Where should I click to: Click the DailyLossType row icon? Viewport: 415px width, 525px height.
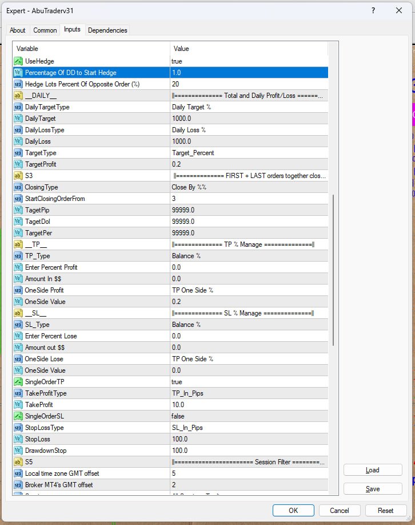pos(18,130)
